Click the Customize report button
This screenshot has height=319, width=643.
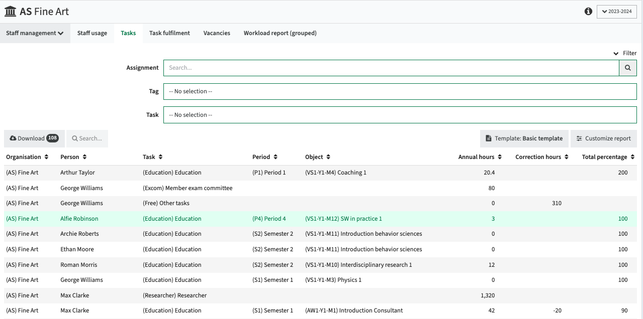604,138
